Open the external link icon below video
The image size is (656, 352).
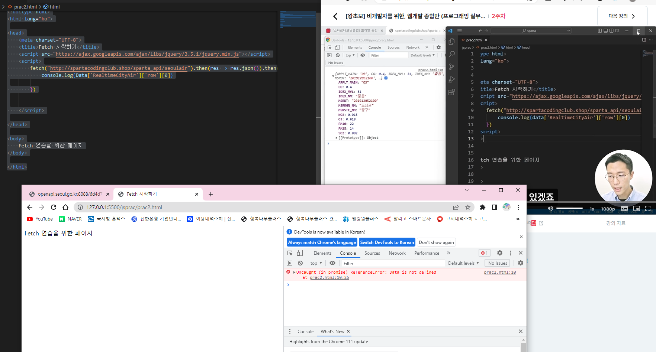click(x=541, y=223)
